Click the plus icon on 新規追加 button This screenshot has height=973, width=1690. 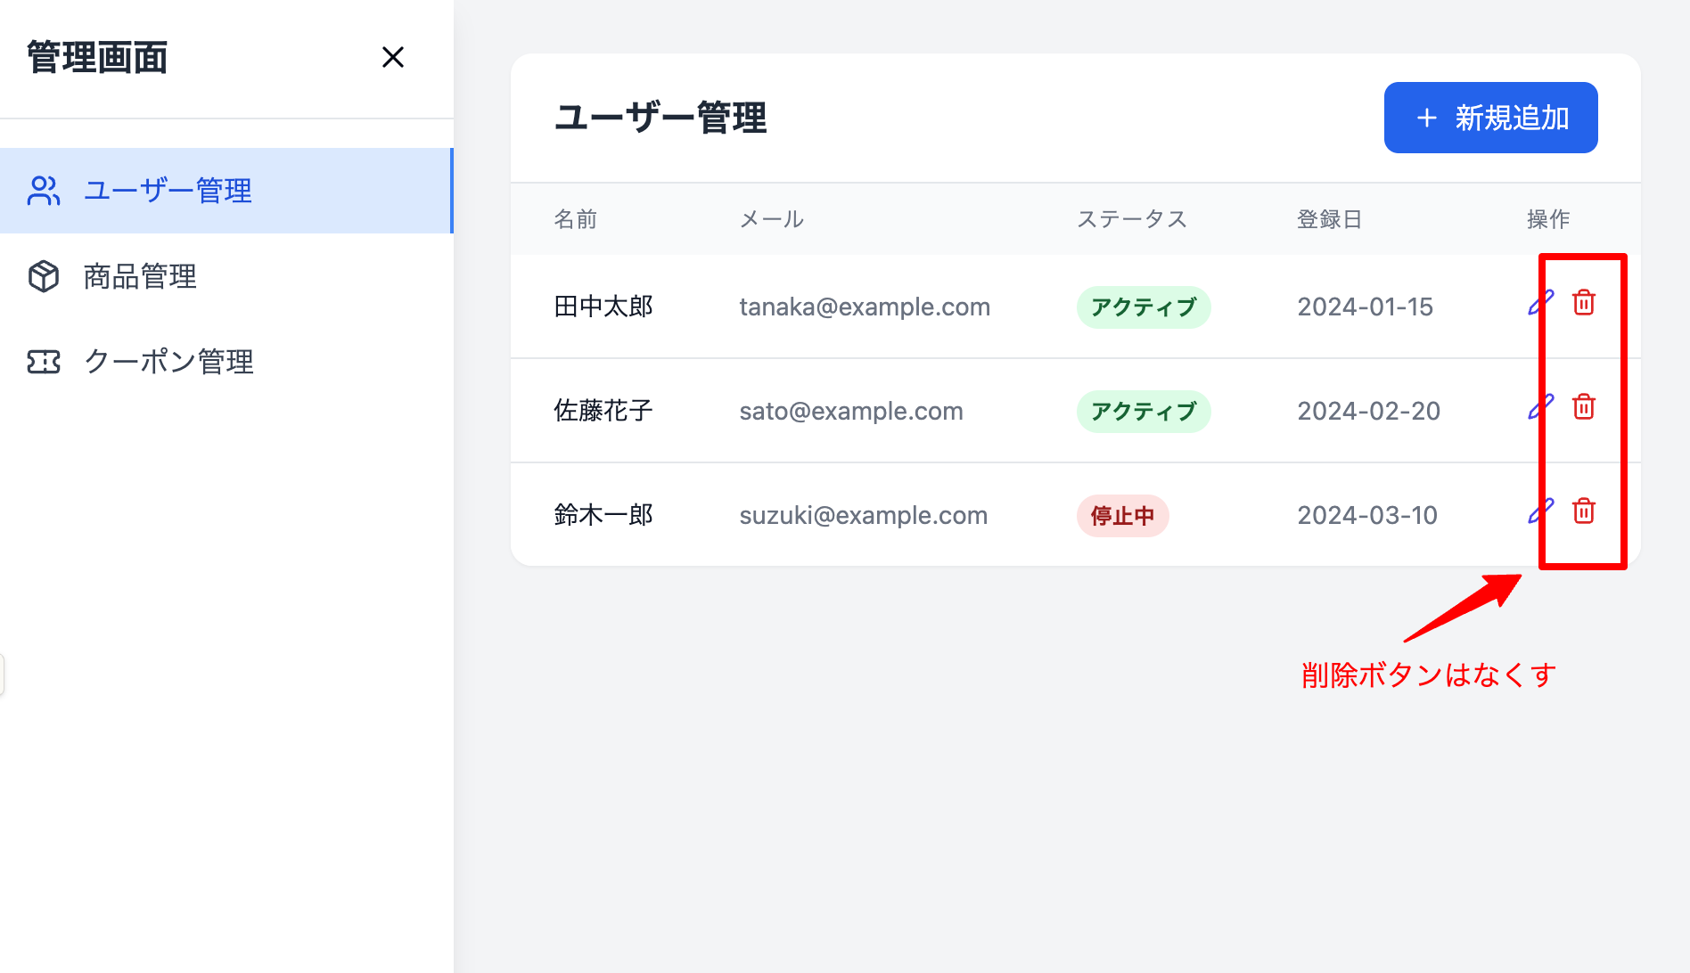(x=1426, y=117)
